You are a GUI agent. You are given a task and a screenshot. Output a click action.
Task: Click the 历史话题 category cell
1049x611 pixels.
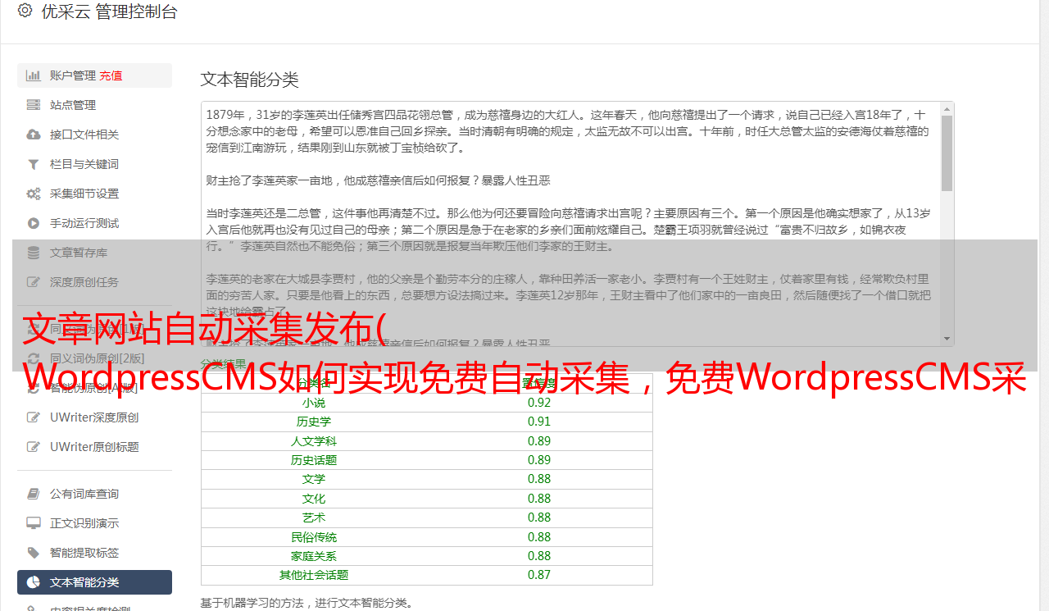click(314, 460)
